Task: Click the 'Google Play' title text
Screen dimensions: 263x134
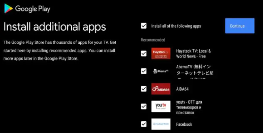Action: pyautogui.click(x=33, y=9)
